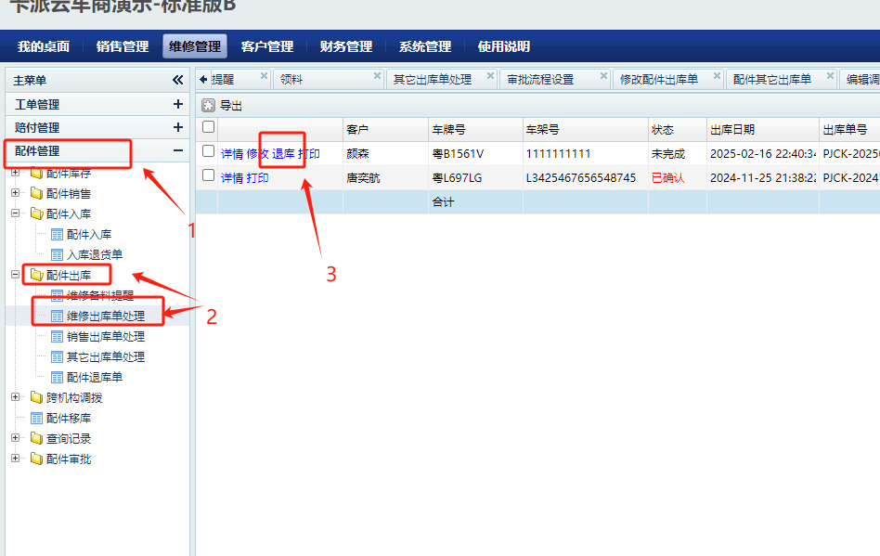The height and width of the screenshot is (556, 880).
Task: Expand the 跨机构调拨 tree node
Action: coord(15,397)
